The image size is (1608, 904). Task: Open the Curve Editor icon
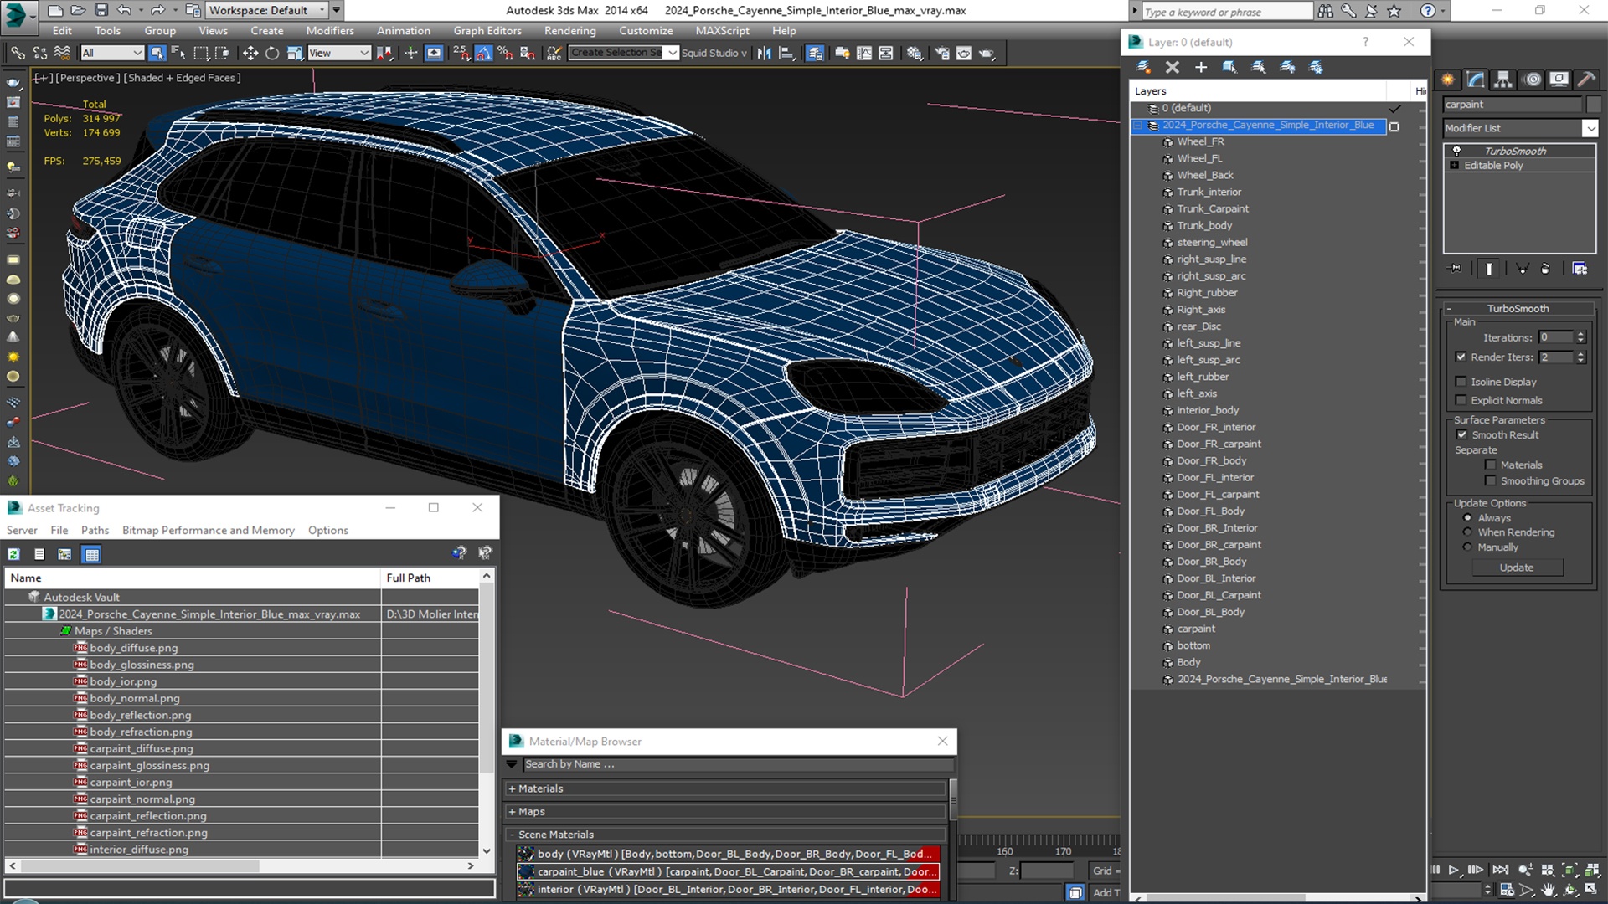(863, 53)
